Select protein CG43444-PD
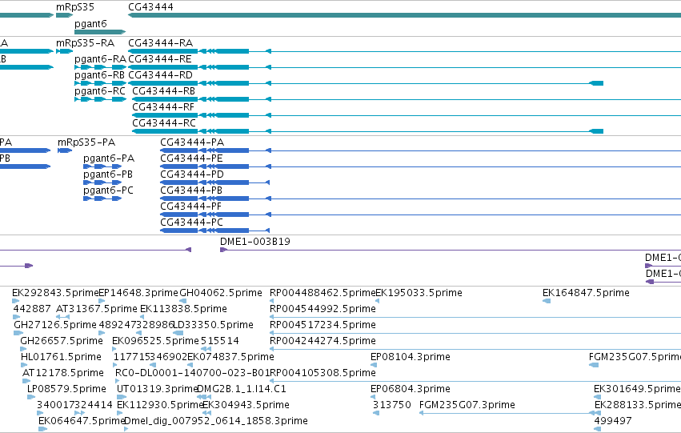This screenshot has width=681, height=433. pos(192,174)
